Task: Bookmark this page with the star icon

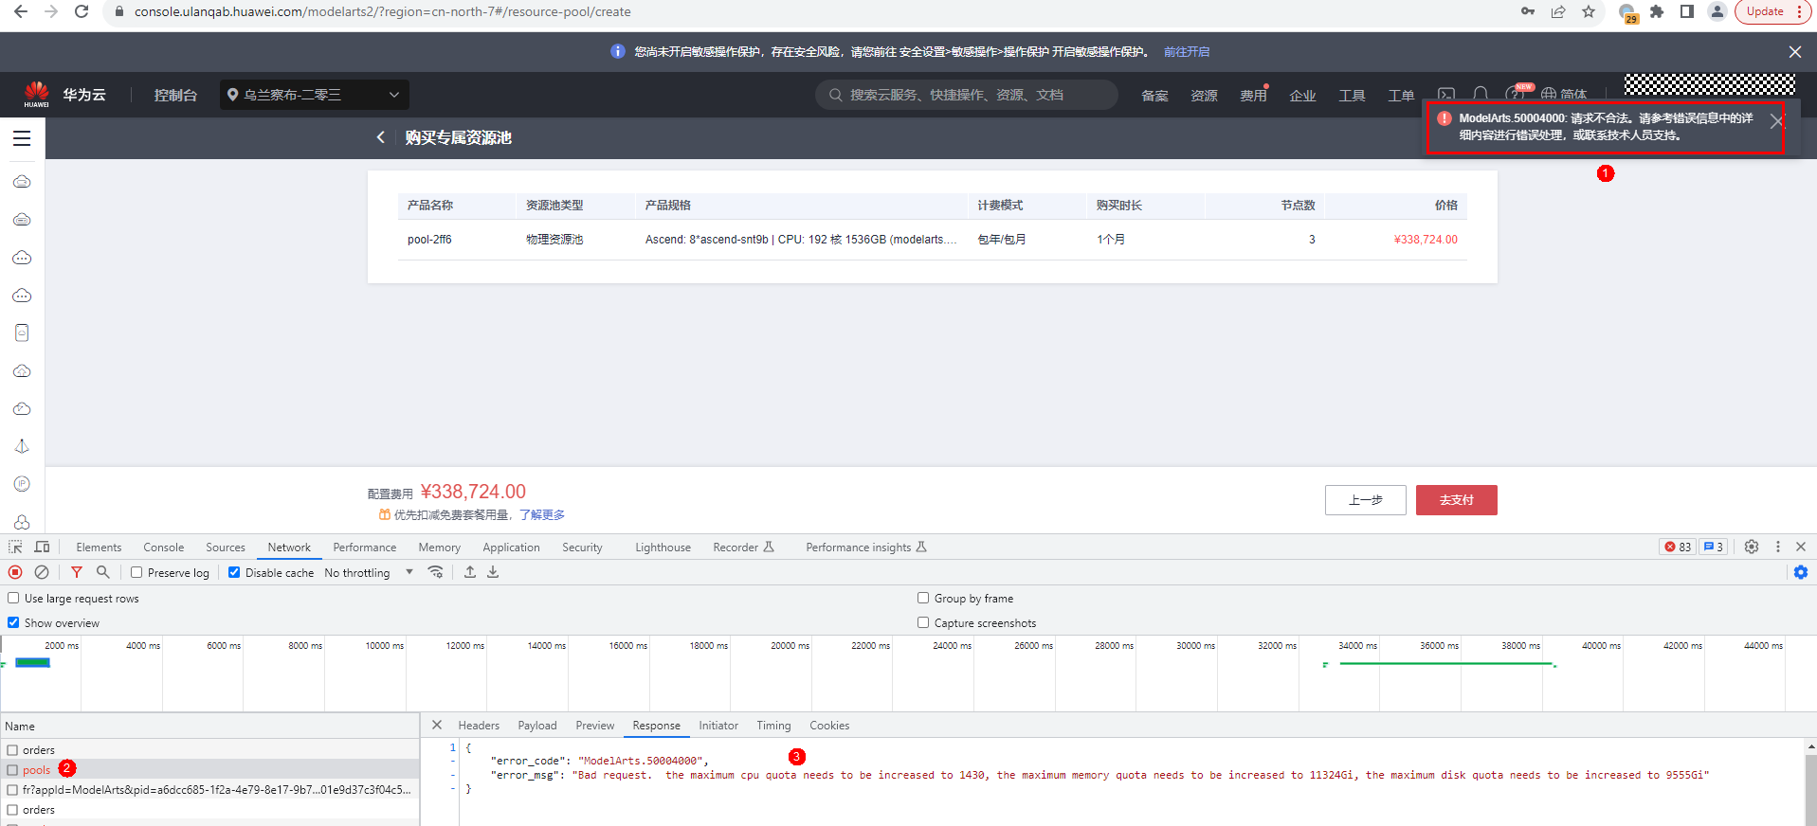Action: 1589,11
